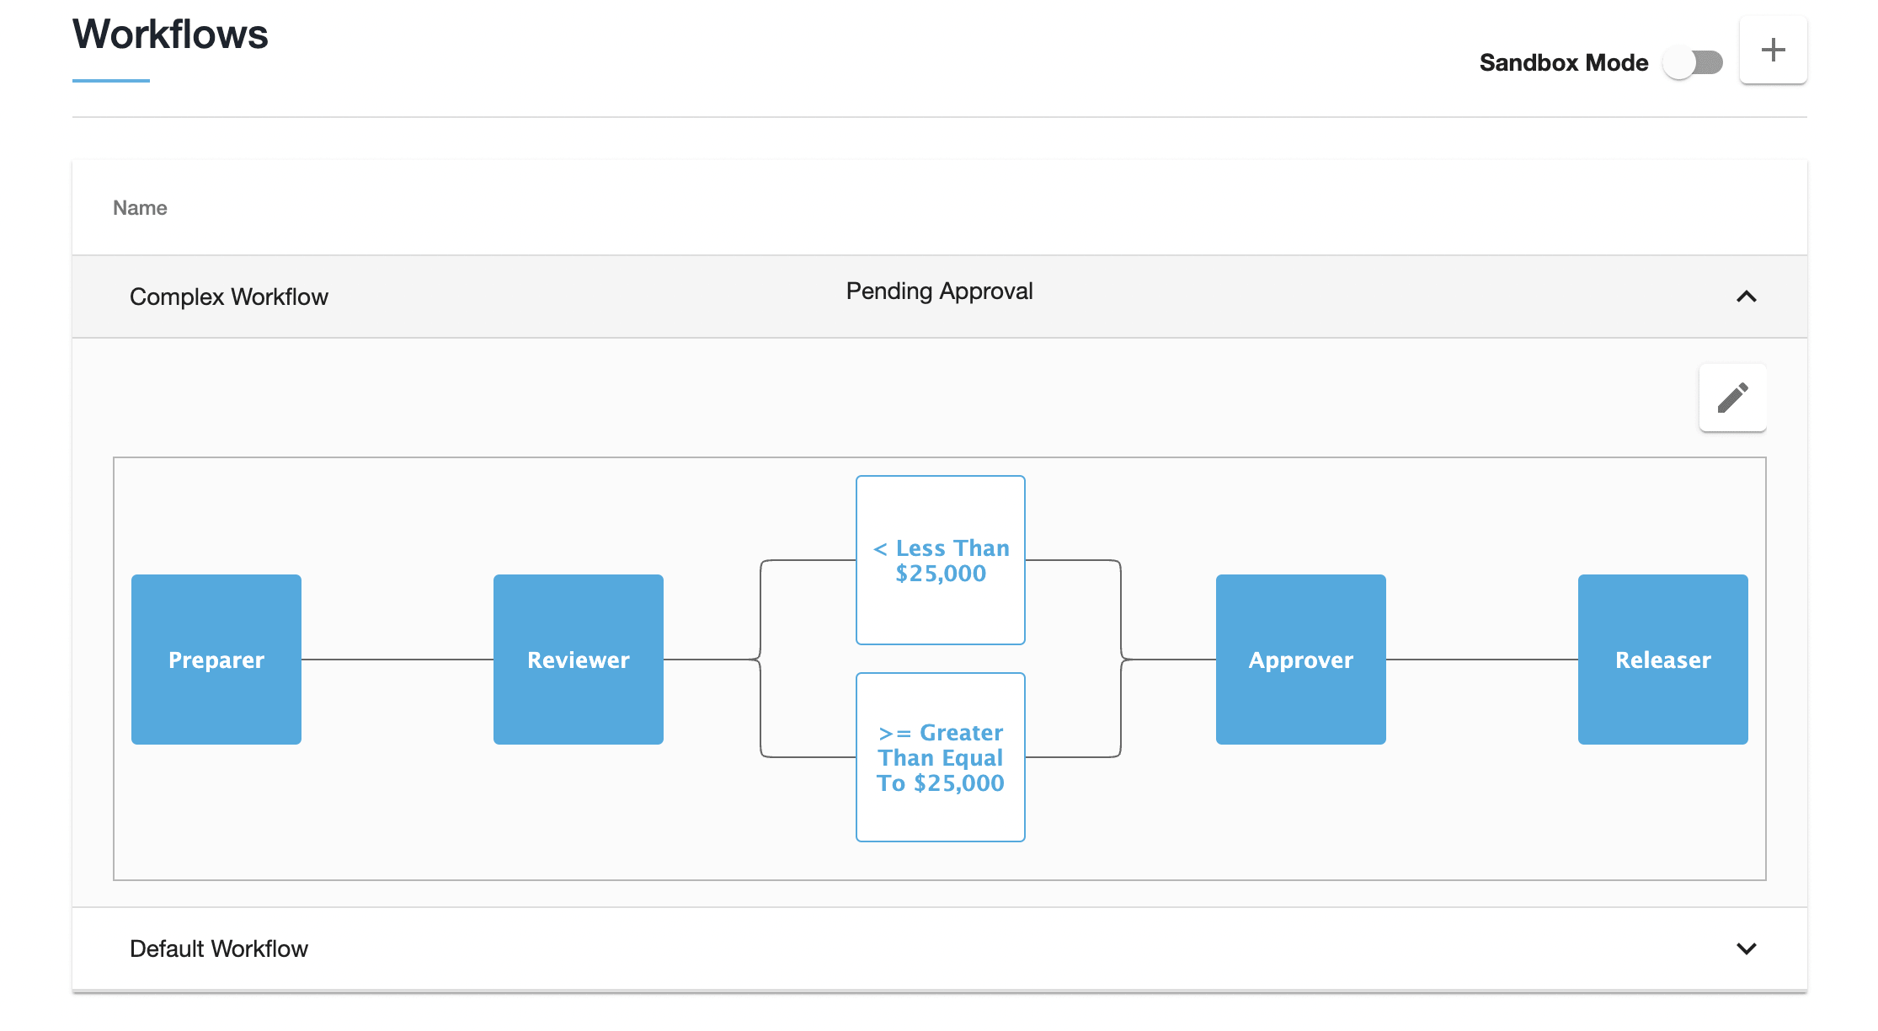Select the Releaser step node
Viewport: 1878px width, 1031px height.
coord(1662,660)
